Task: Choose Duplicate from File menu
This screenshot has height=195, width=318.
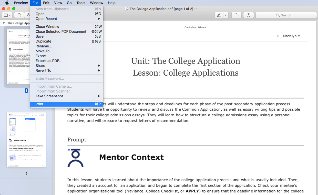Action: (x=67, y=41)
